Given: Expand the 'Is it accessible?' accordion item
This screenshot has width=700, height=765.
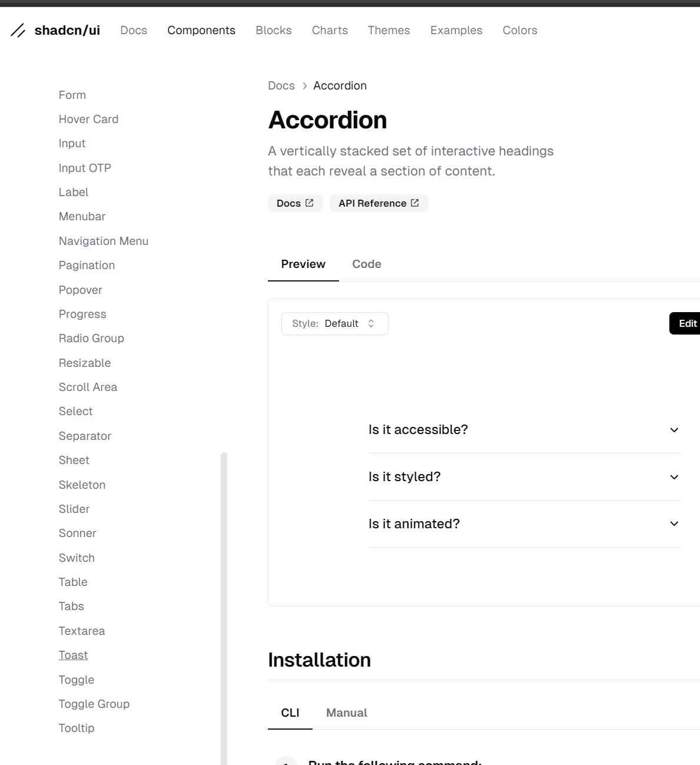Looking at the screenshot, I should 418,430.
